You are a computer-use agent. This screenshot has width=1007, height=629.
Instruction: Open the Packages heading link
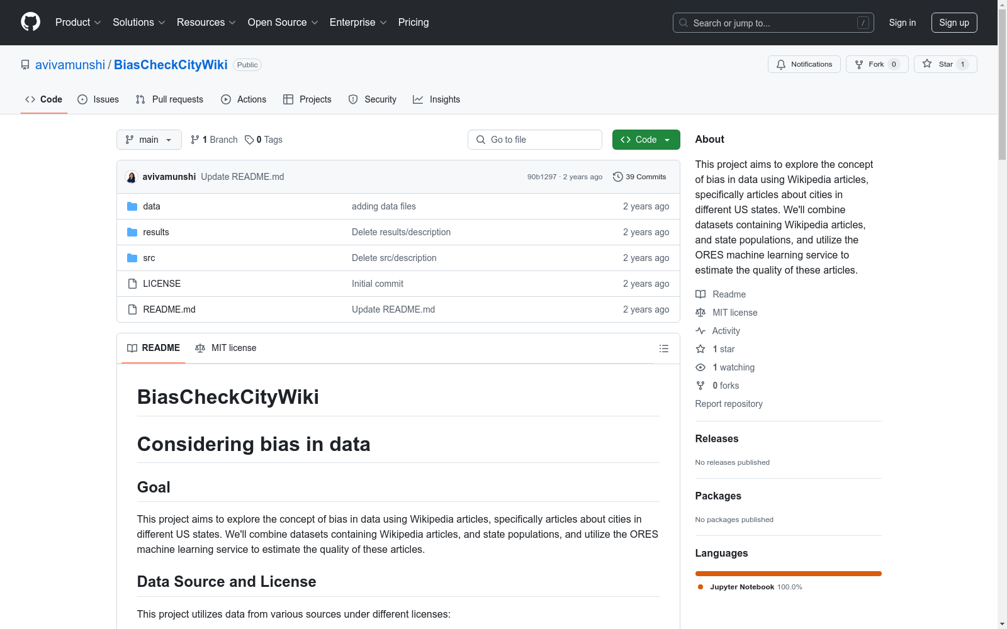(718, 496)
